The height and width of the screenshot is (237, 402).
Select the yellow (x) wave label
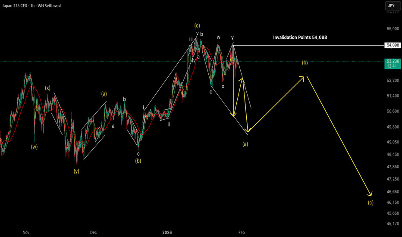coord(47,88)
